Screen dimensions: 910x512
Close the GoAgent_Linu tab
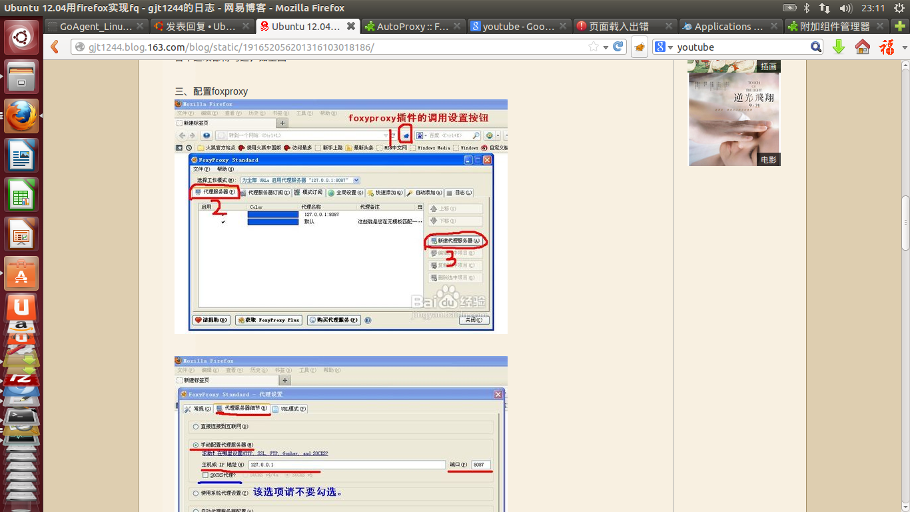139,27
